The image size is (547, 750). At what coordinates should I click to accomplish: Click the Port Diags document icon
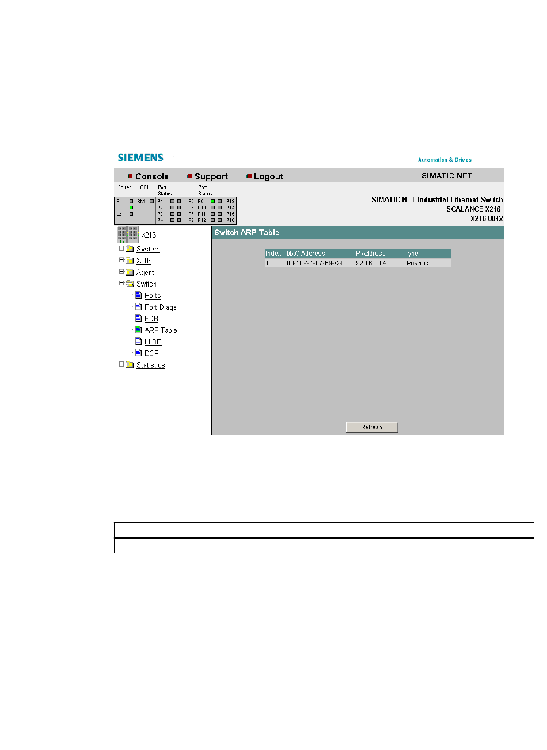coord(138,307)
